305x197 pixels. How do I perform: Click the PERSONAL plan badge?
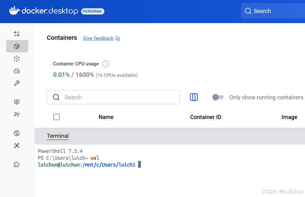(x=93, y=11)
